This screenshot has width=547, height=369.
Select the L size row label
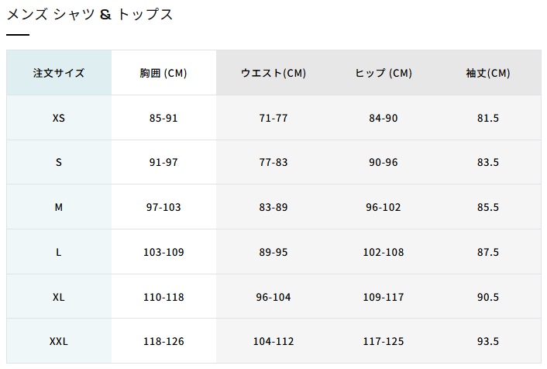[59, 252]
